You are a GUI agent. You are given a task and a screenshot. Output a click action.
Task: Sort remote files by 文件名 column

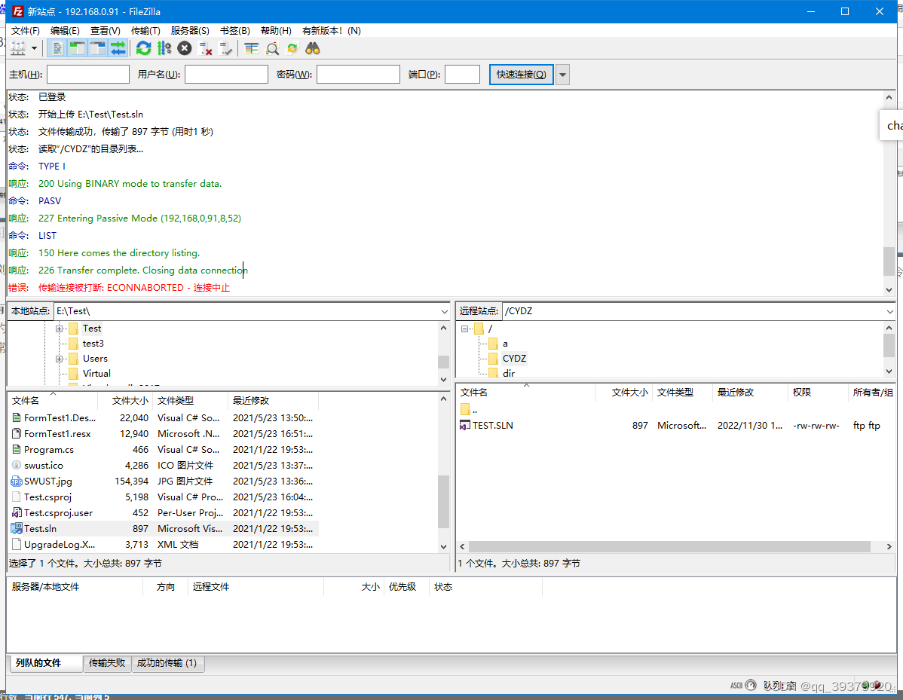474,393
